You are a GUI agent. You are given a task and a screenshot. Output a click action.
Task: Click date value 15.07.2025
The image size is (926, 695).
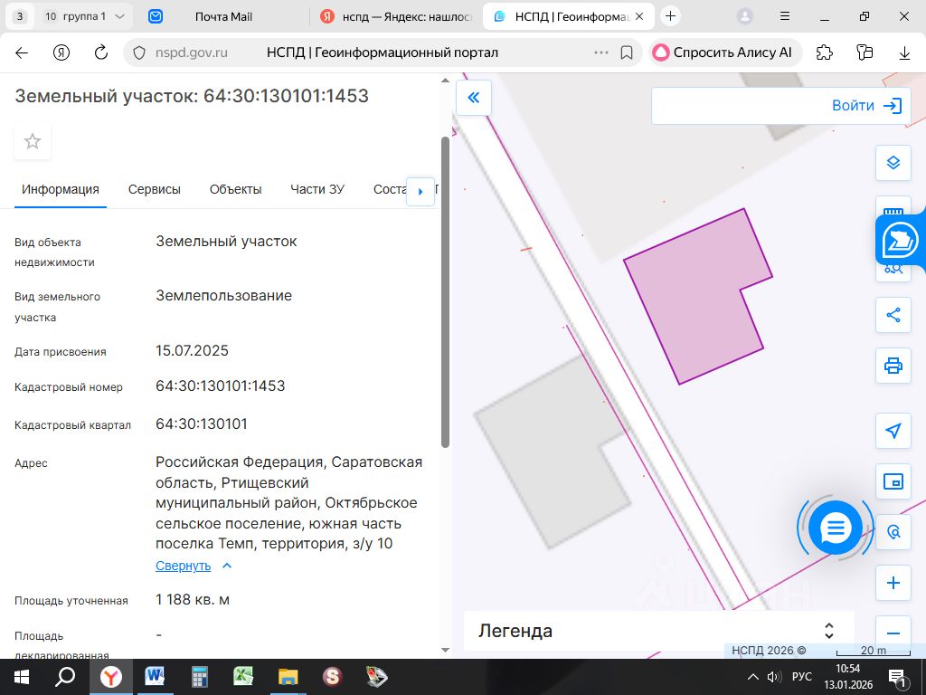point(192,351)
